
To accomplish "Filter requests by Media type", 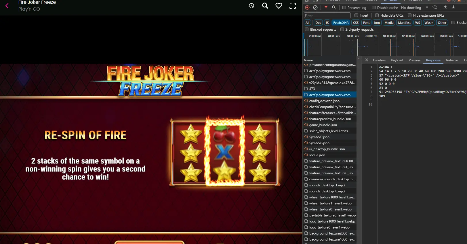I will (389, 23).
